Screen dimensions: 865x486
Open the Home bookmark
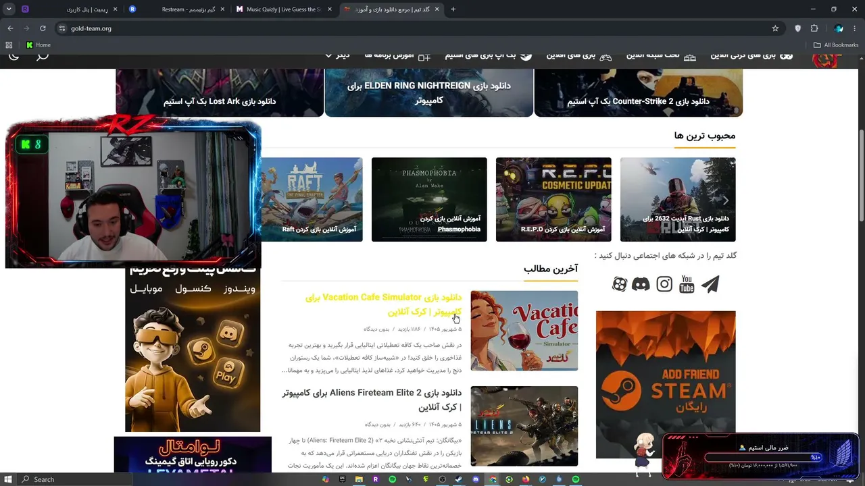38,45
